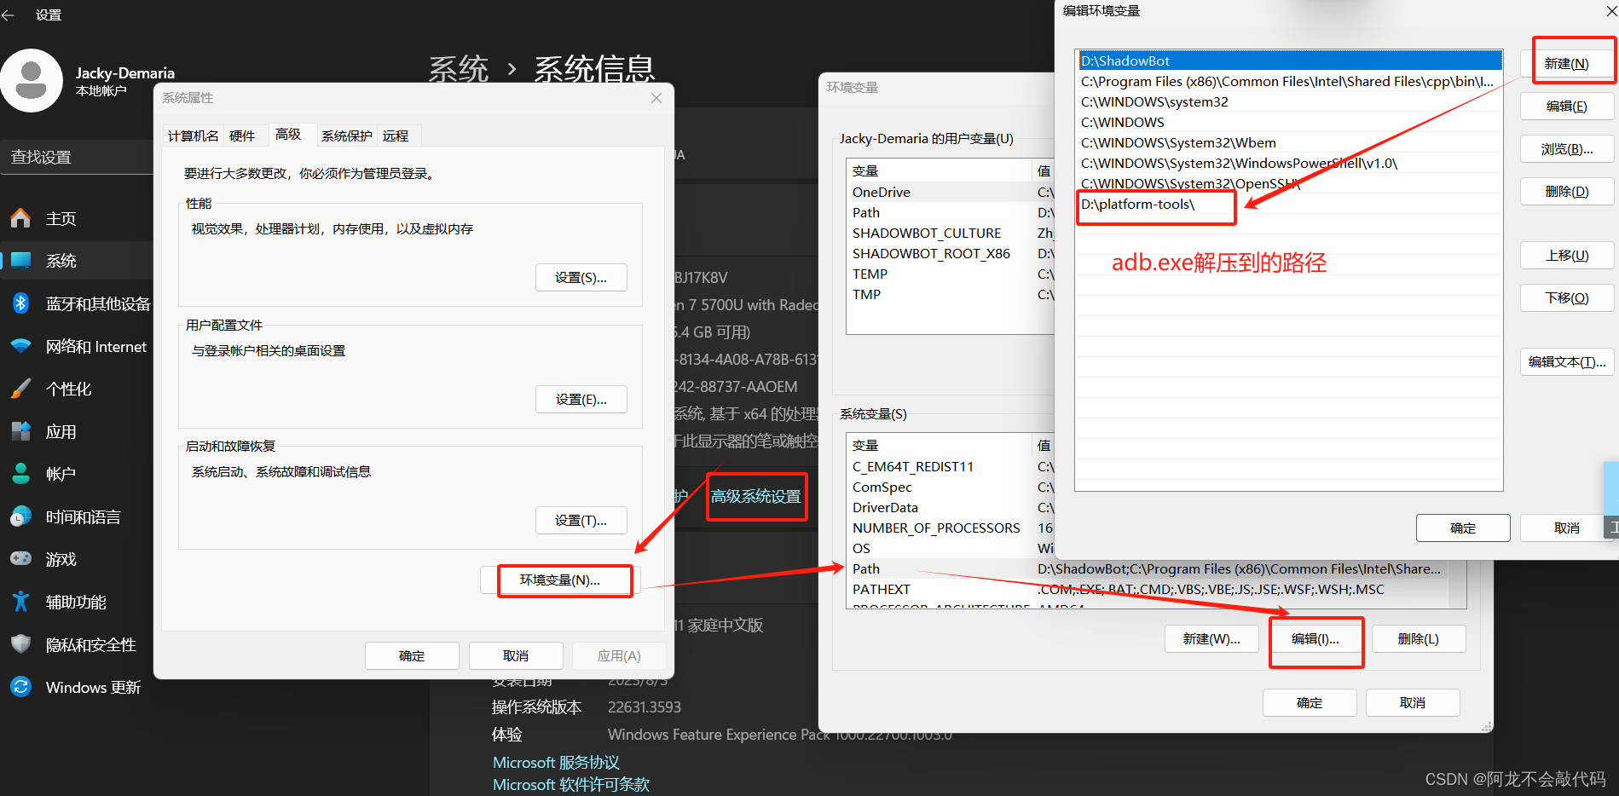The height and width of the screenshot is (796, 1619).
Task: Select TEMP row in user variables
Action: 951,274
